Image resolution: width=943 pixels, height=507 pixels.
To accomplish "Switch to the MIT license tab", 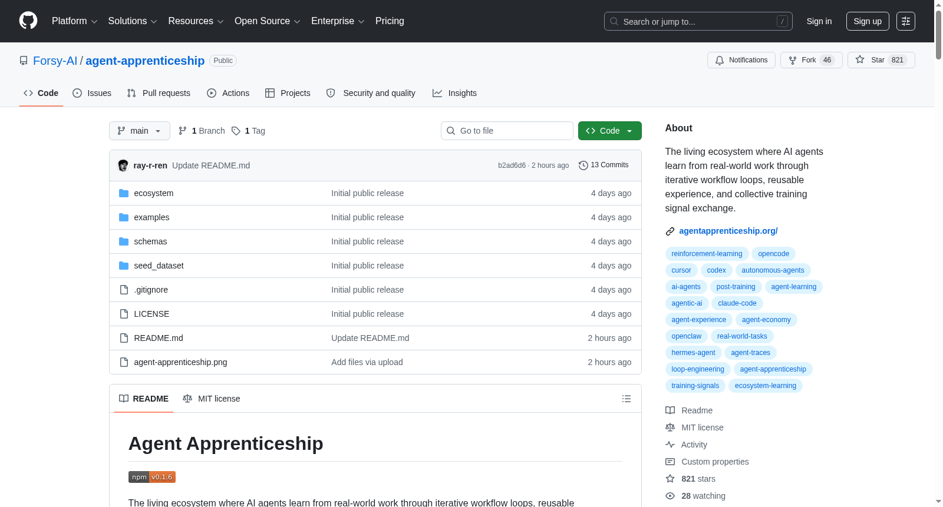I will 212,399.
